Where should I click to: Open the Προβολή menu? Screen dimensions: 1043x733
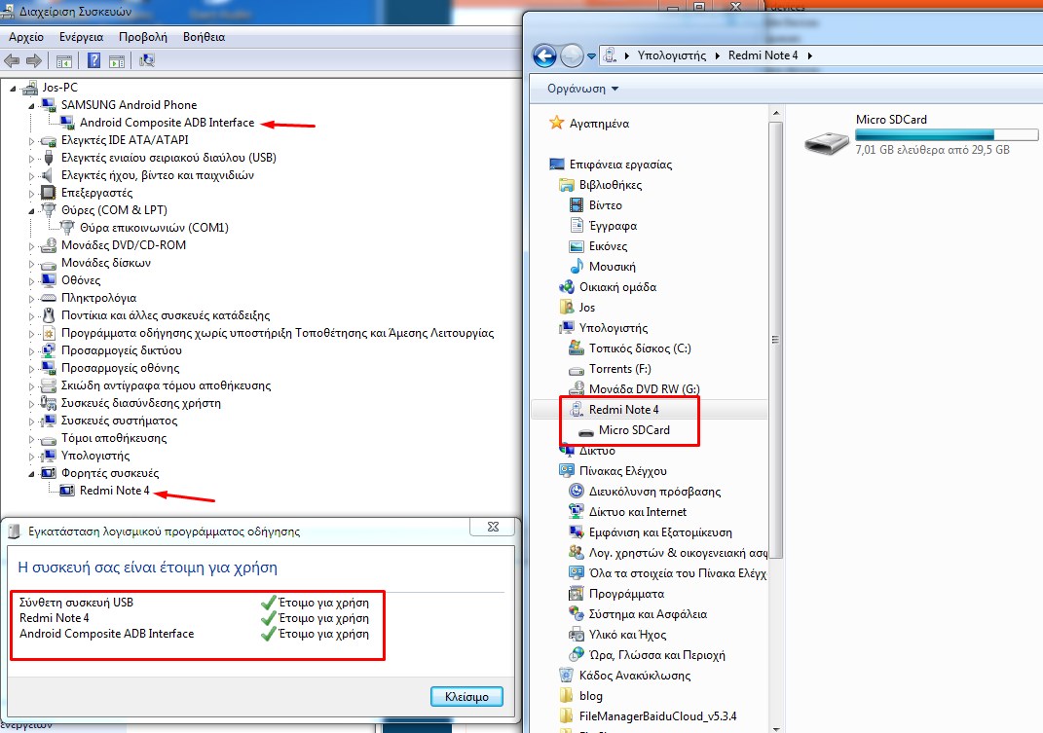pos(143,37)
